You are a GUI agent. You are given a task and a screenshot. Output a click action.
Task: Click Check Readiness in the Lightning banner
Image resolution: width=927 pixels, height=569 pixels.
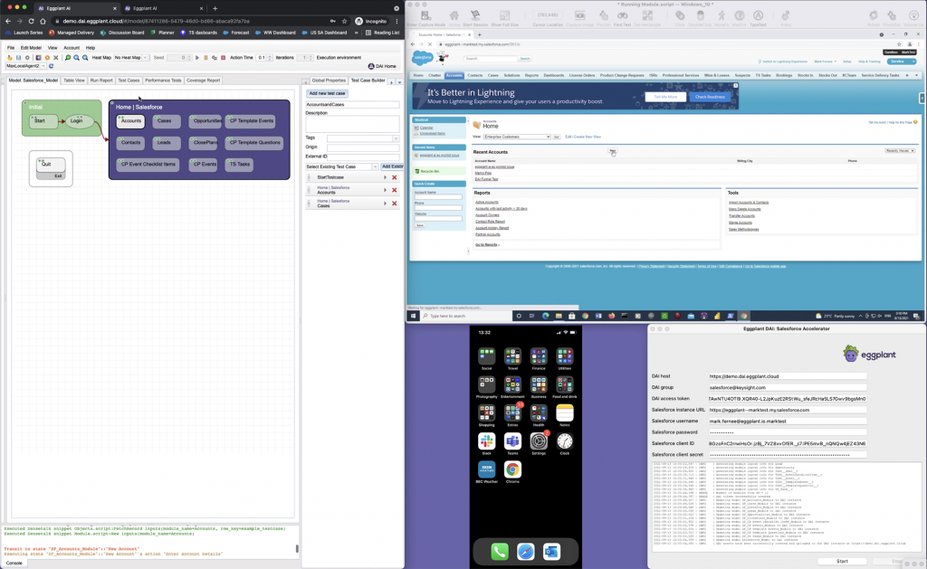point(710,97)
